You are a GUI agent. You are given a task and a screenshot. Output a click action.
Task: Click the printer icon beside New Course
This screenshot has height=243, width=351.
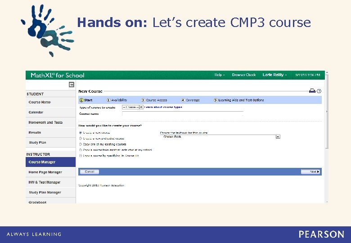click(312, 91)
